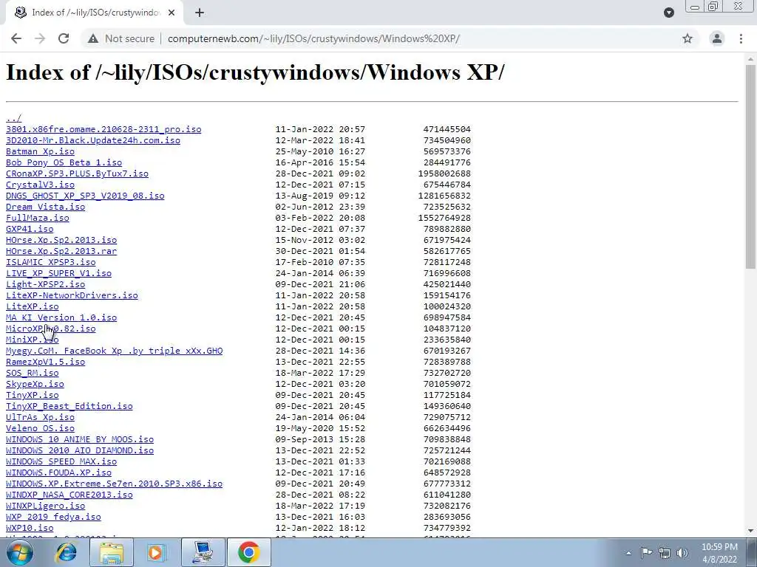Click RamezXpV1.5.iso link
The height and width of the screenshot is (567, 757).
(x=45, y=362)
